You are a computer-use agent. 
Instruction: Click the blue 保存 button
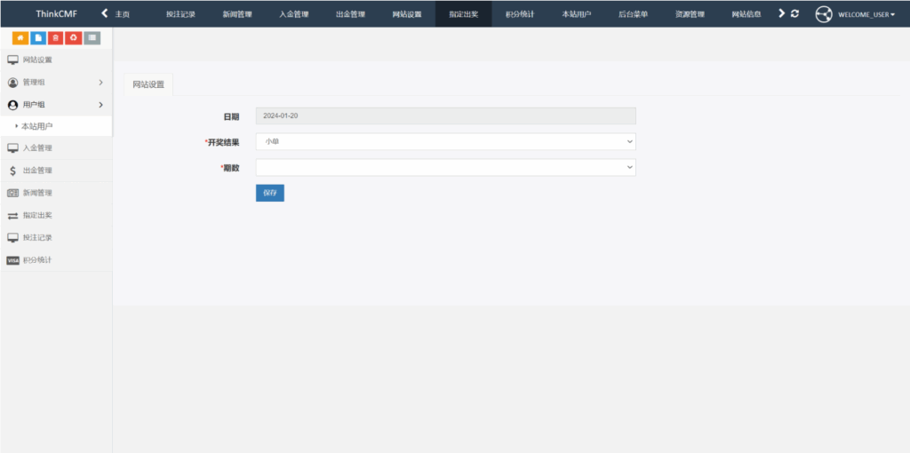click(x=269, y=193)
